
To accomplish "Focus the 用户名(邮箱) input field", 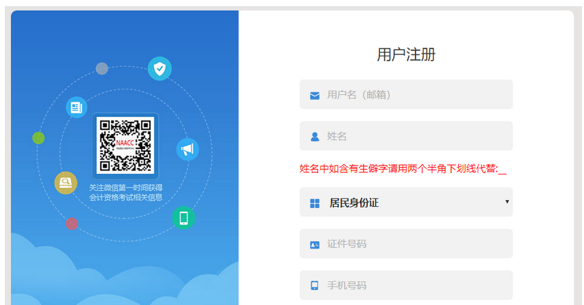I will pyautogui.click(x=406, y=95).
